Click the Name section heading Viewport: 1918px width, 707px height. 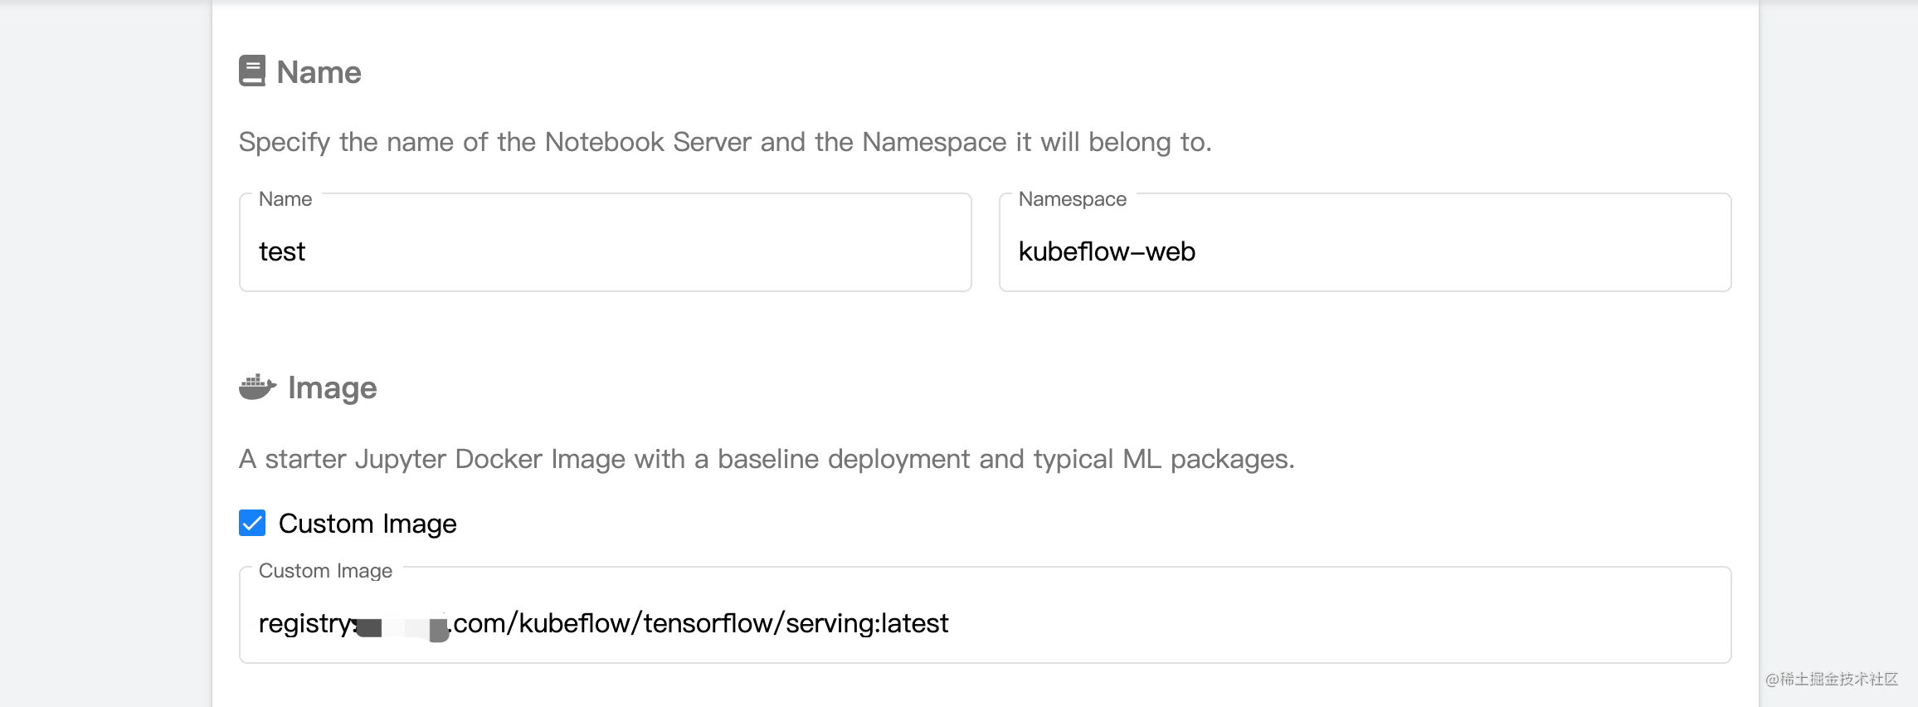click(x=319, y=72)
